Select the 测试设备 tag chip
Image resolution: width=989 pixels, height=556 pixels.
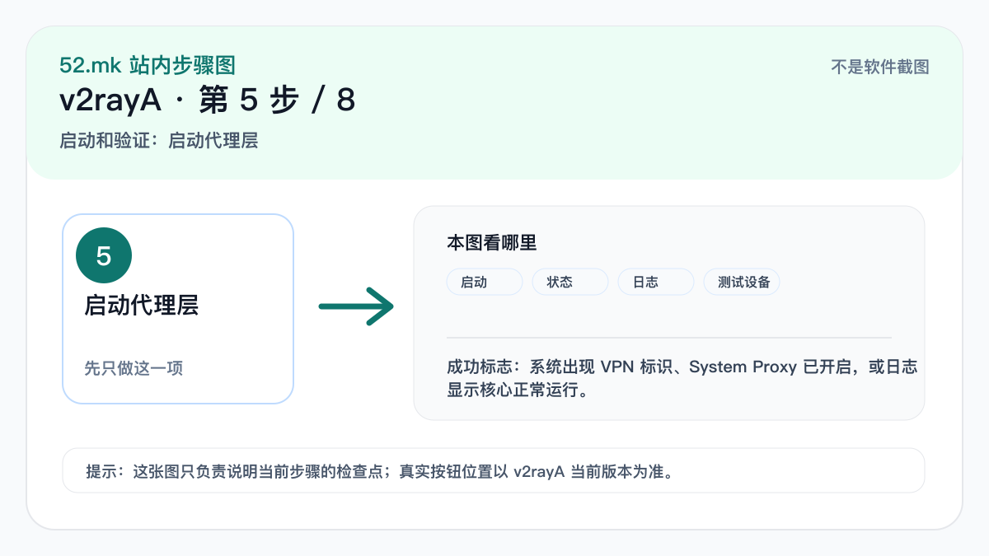tap(742, 282)
